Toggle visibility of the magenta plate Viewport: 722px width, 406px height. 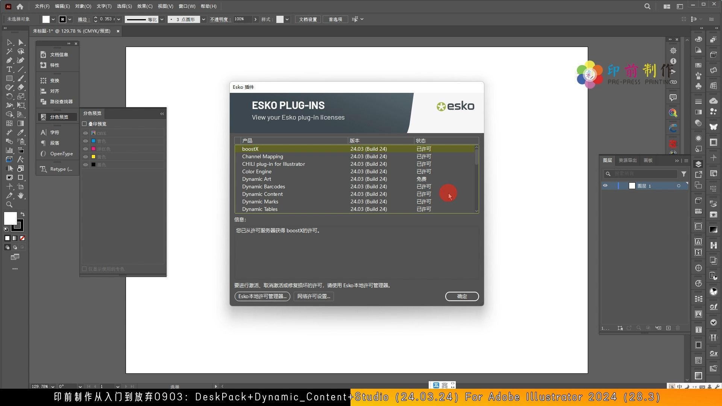click(85, 149)
